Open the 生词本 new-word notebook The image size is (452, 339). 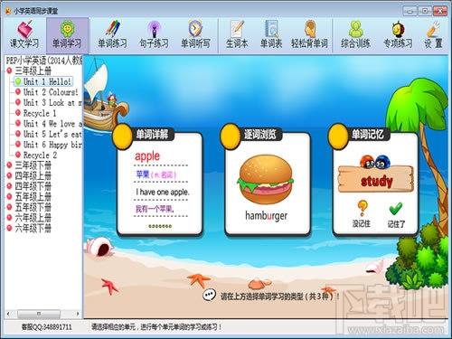[x=237, y=34]
